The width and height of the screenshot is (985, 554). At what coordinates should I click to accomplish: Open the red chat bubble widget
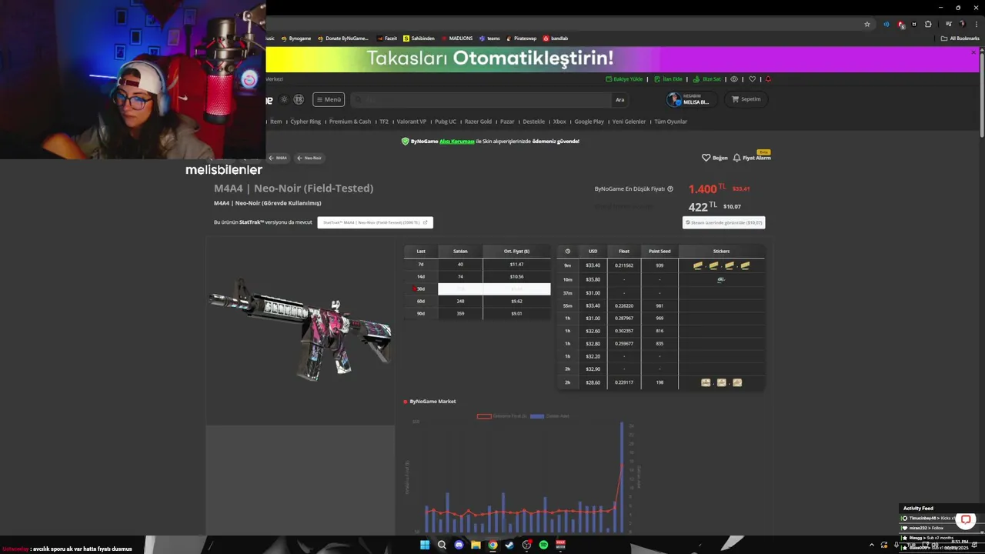966,520
